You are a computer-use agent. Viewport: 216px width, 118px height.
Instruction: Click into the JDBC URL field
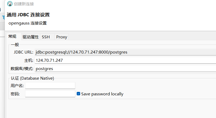pos(125,52)
